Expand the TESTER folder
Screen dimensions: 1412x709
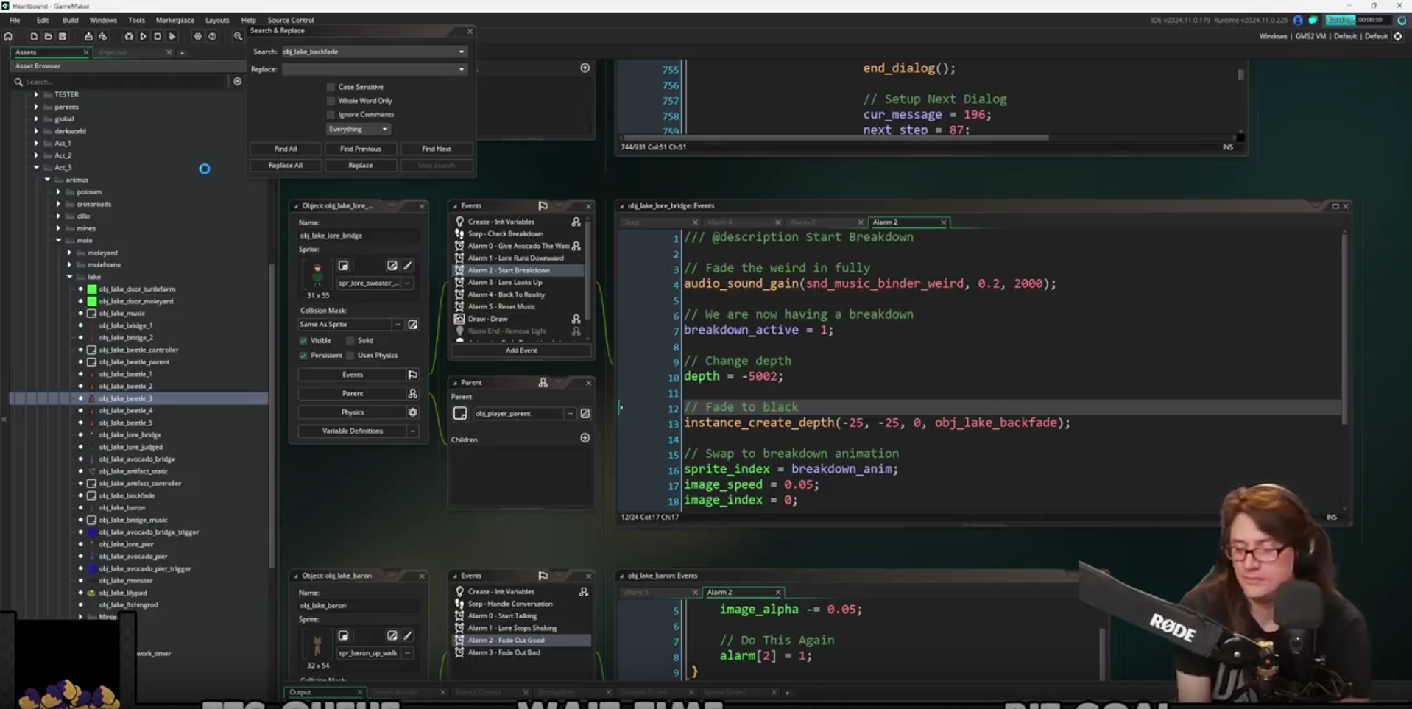pyautogui.click(x=36, y=95)
